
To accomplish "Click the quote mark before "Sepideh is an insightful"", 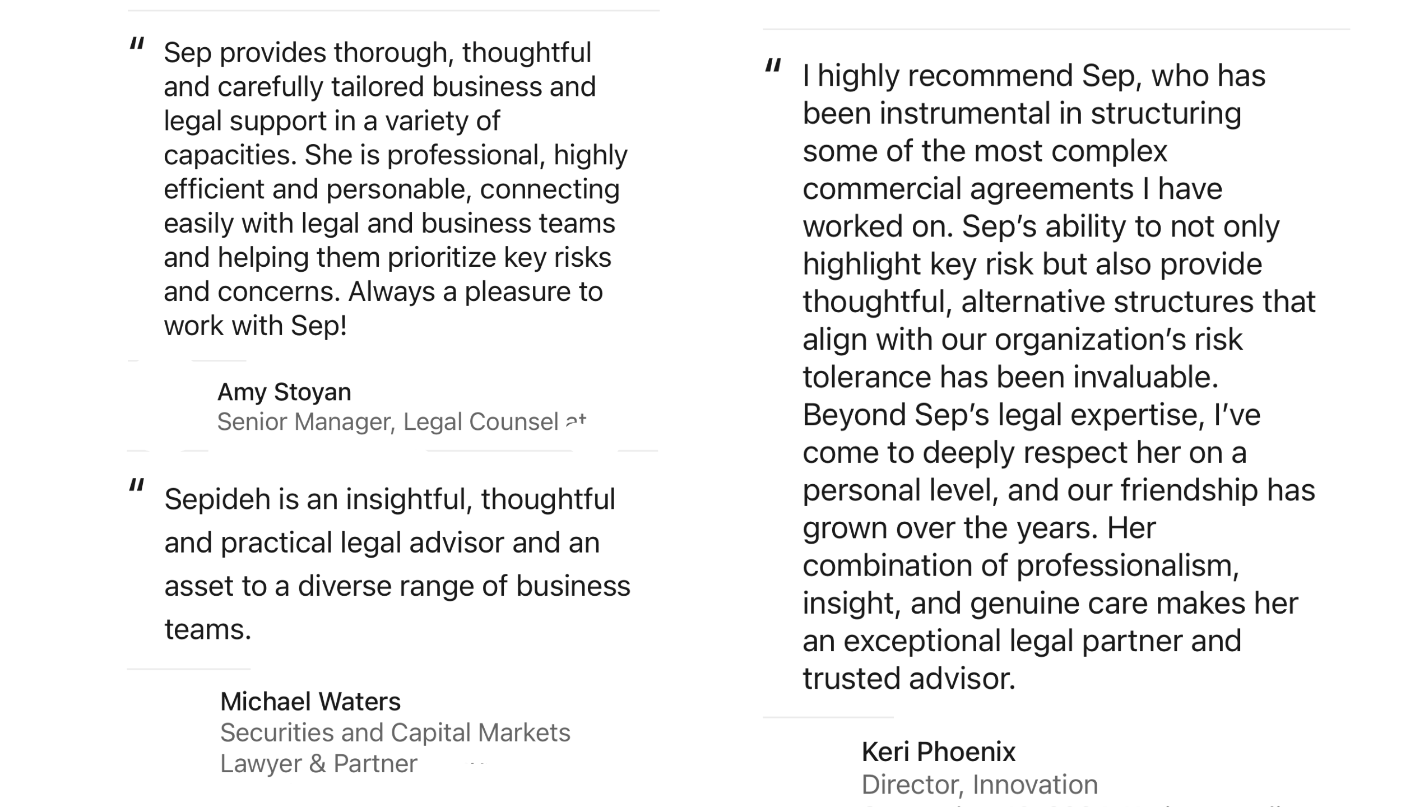I will point(137,485).
